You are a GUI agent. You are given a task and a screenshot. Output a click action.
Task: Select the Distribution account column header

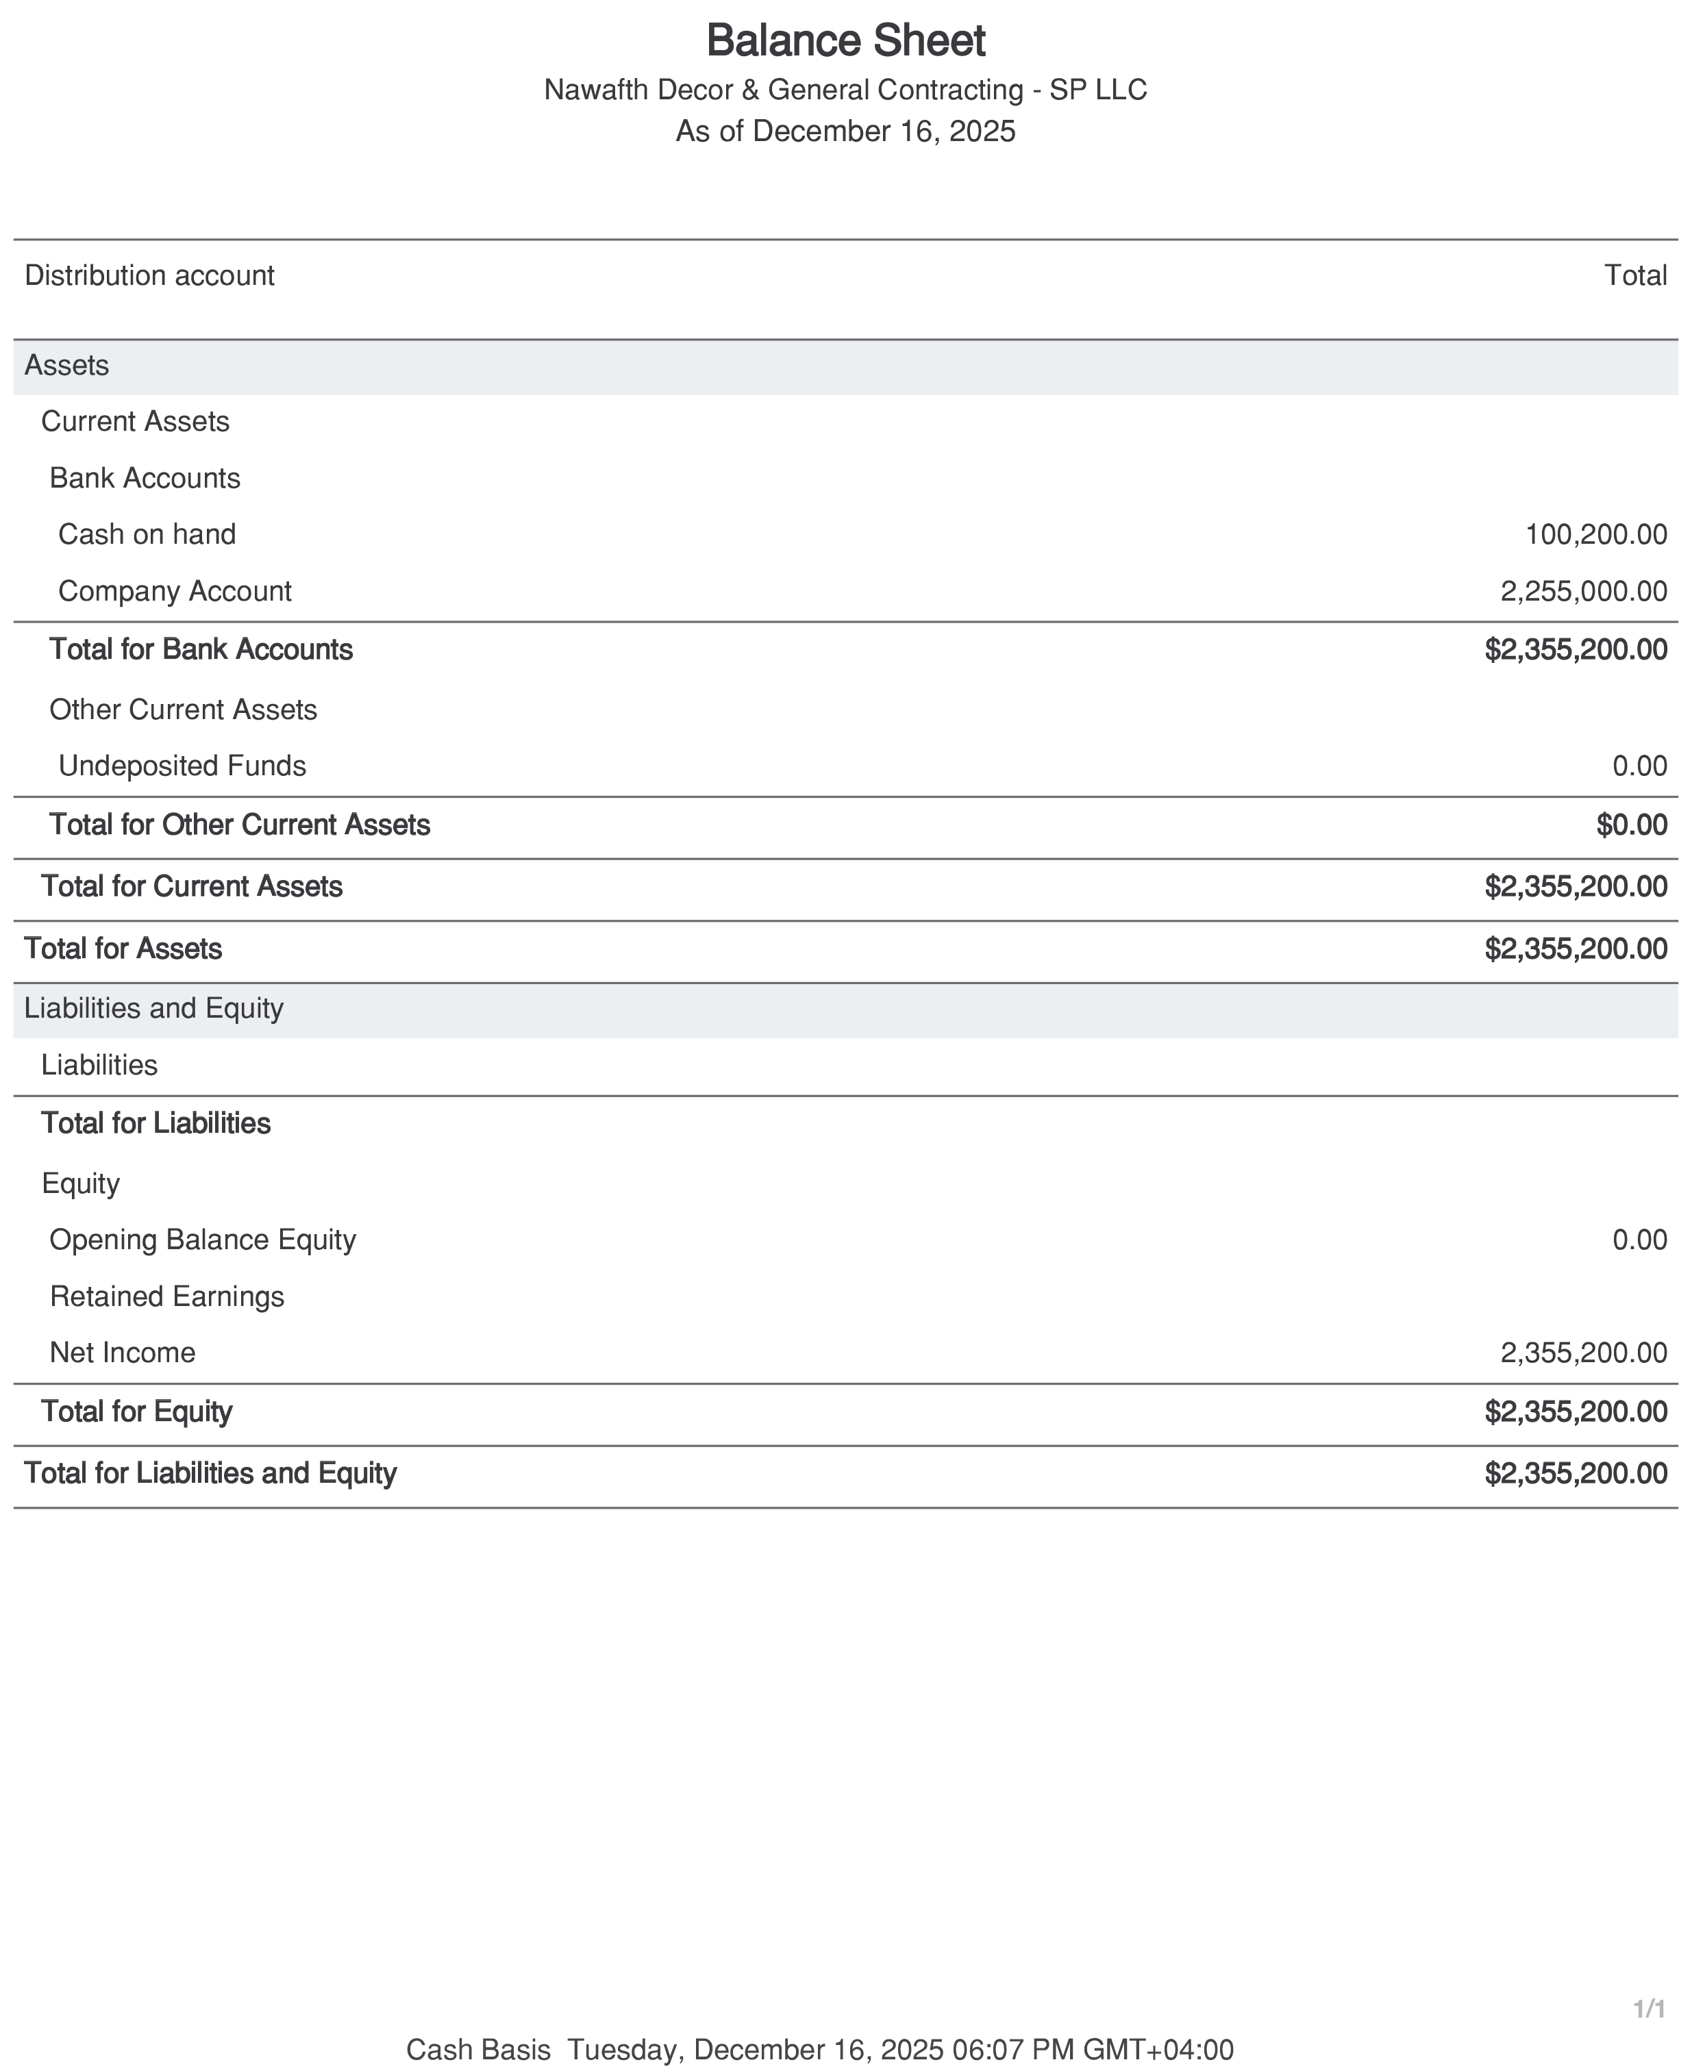coord(149,276)
